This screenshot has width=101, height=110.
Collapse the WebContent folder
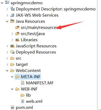(x=7, y=71)
